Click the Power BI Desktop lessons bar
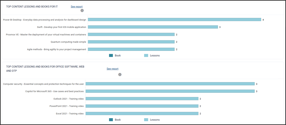The width and height of the screenshot is (286, 125). [x=174, y=19]
